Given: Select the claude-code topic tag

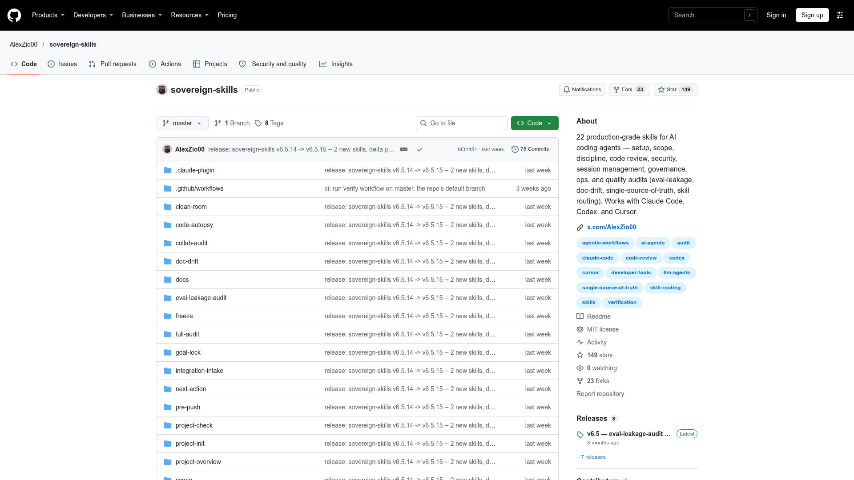Looking at the screenshot, I should pos(597,258).
